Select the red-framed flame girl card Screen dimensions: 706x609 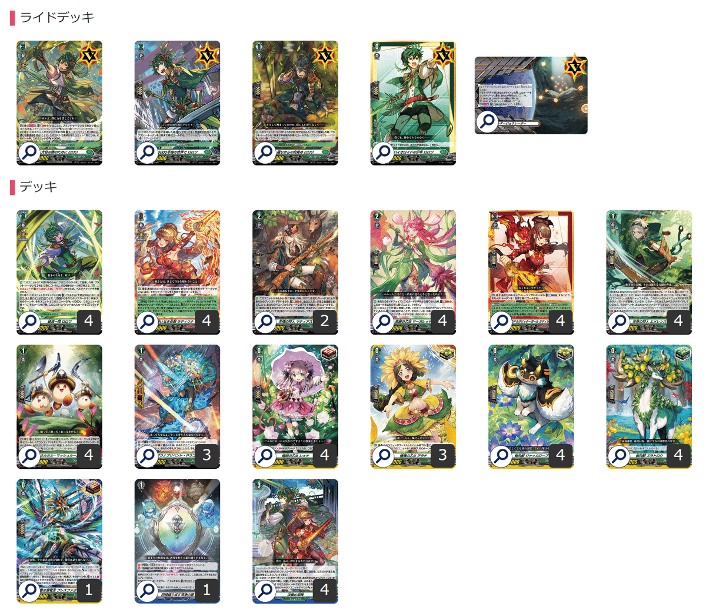pyautogui.click(x=531, y=273)
